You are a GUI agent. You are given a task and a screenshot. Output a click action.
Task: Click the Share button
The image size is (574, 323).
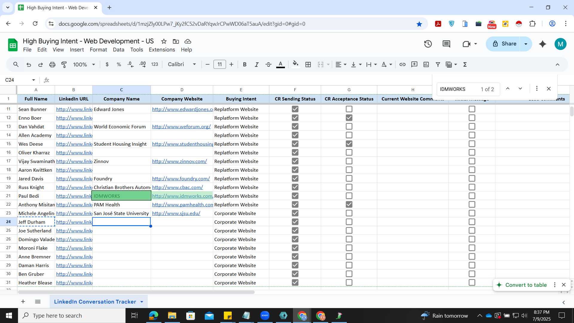(504, 44)
